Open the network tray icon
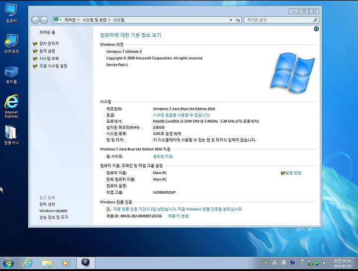 point(318,264)
